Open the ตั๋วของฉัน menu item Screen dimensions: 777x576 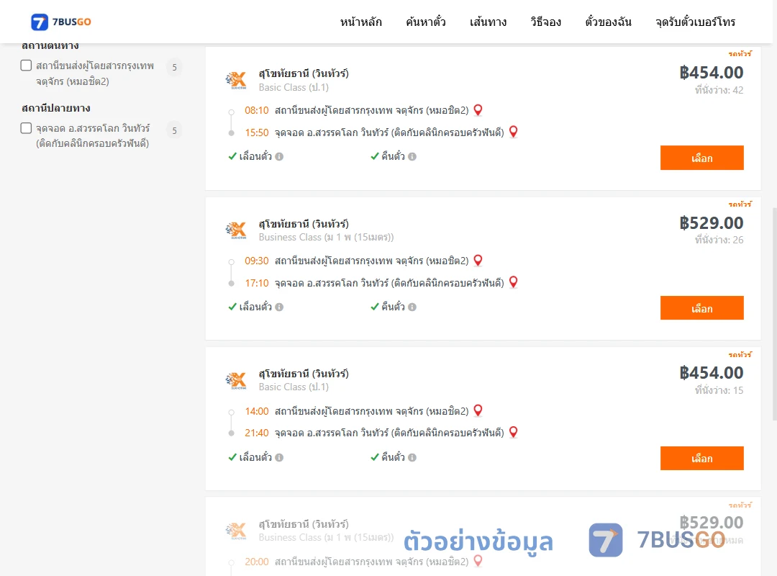608,22
